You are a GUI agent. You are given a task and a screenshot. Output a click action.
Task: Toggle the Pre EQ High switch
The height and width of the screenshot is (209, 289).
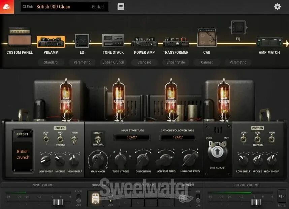[74, 140]
